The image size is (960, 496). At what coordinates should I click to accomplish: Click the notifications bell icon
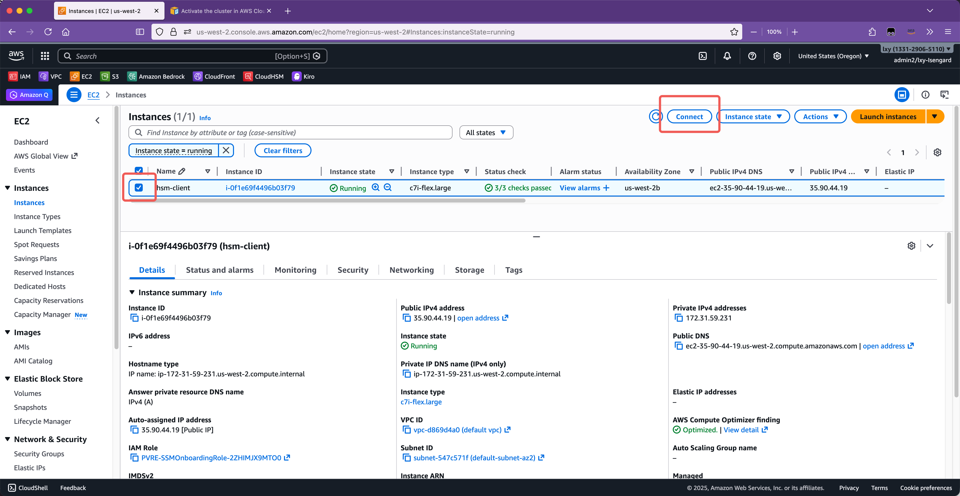[x=727, y=56]
